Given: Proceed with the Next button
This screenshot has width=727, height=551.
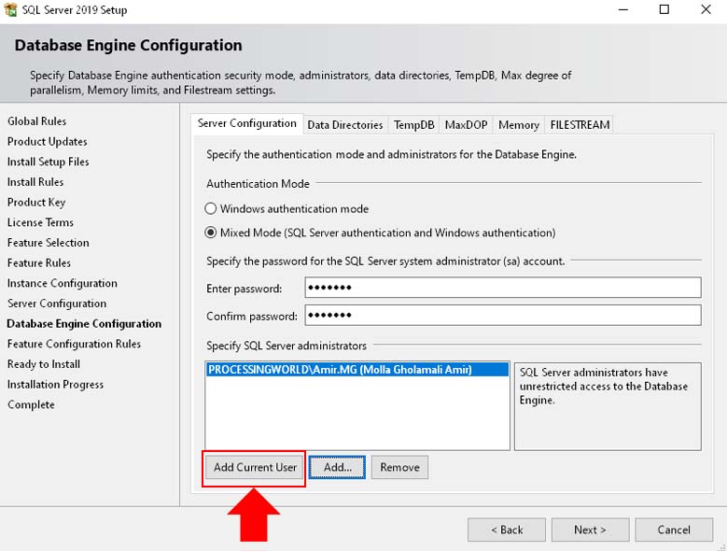Looking at the screenshot, I should tap(590, 530).
